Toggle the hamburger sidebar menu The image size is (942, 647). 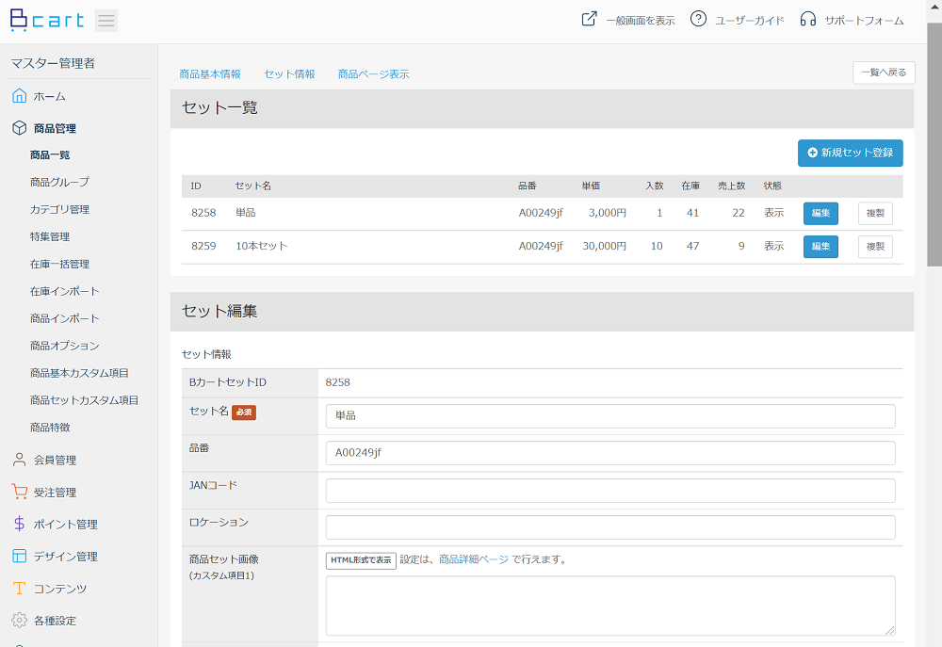click(x=106, y=21)
